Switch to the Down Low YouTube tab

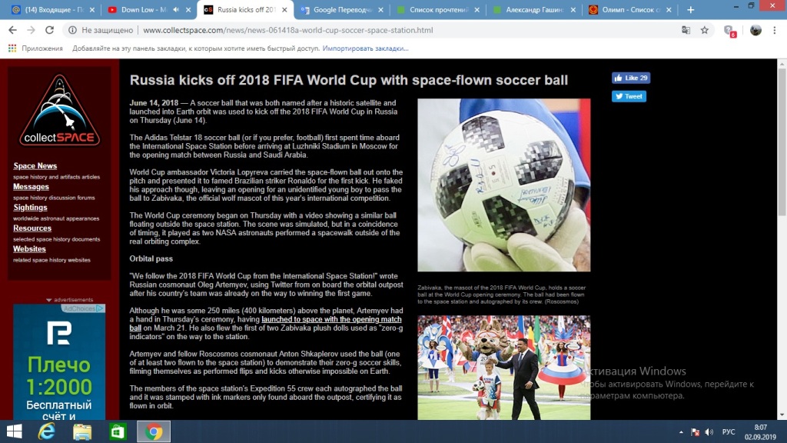pyautogui.click(x=143, y=9)
